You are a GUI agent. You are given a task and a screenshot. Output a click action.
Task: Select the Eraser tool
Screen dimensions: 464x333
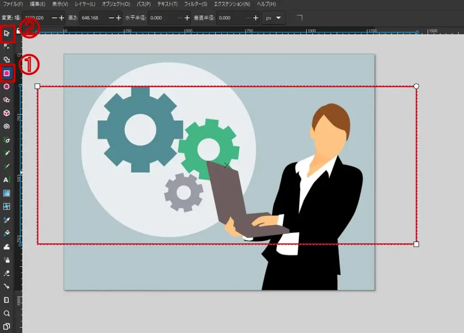[x=7, y=273]
